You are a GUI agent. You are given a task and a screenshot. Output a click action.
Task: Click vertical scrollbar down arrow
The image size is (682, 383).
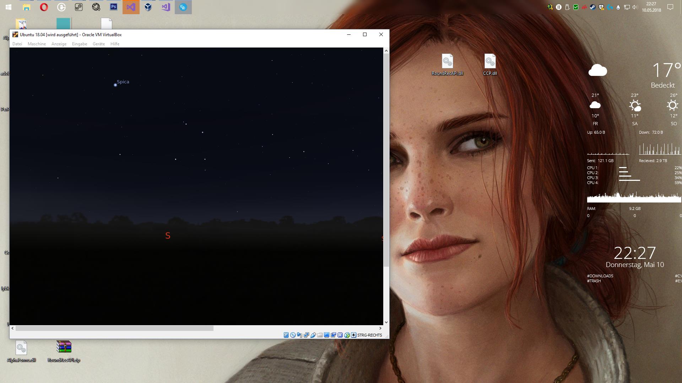(x=386, y=322)
